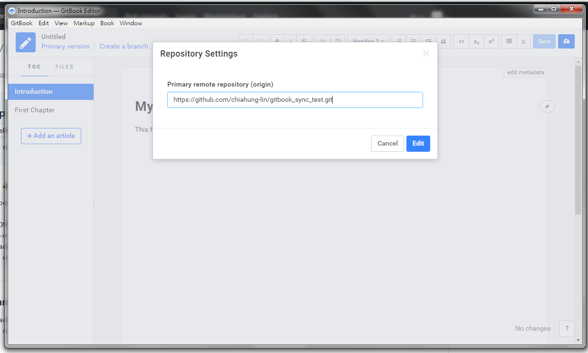Screen dimensions: 588x353
Task: Cancel the Repository Settings dialog
Action: pos(387,144)
